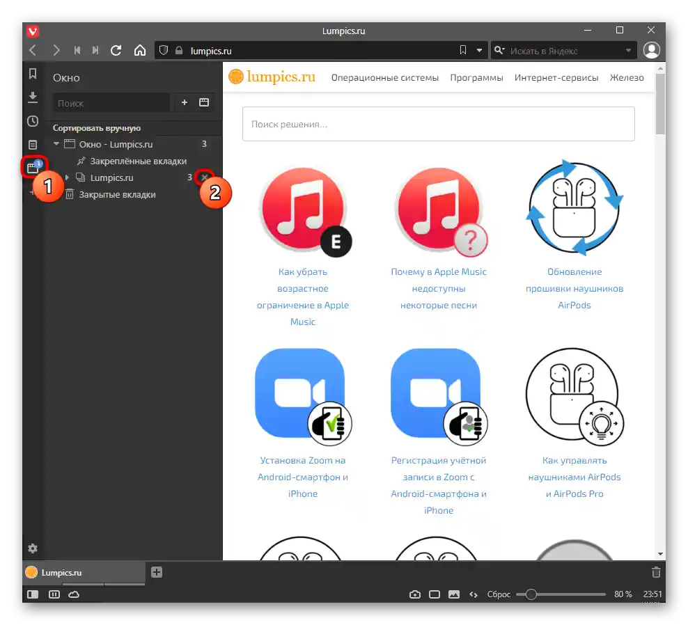Toggle page tiling window icon in status bar
Image resolution: width=688 pixels, height=625 pixels.
click(x=435, y=594)
